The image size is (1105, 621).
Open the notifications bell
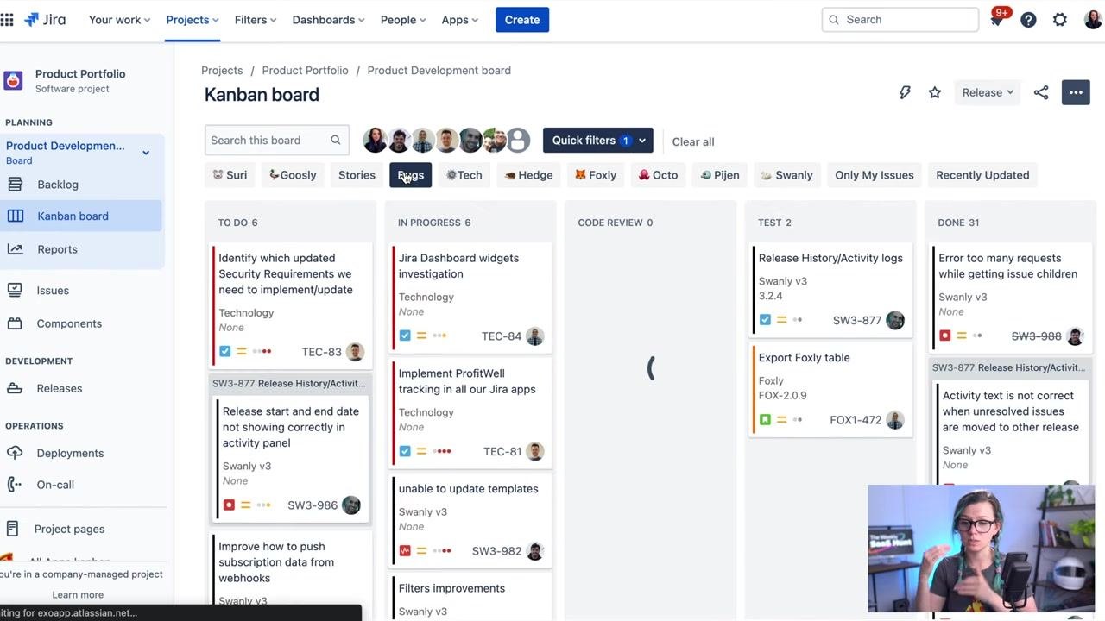(996, 20)
